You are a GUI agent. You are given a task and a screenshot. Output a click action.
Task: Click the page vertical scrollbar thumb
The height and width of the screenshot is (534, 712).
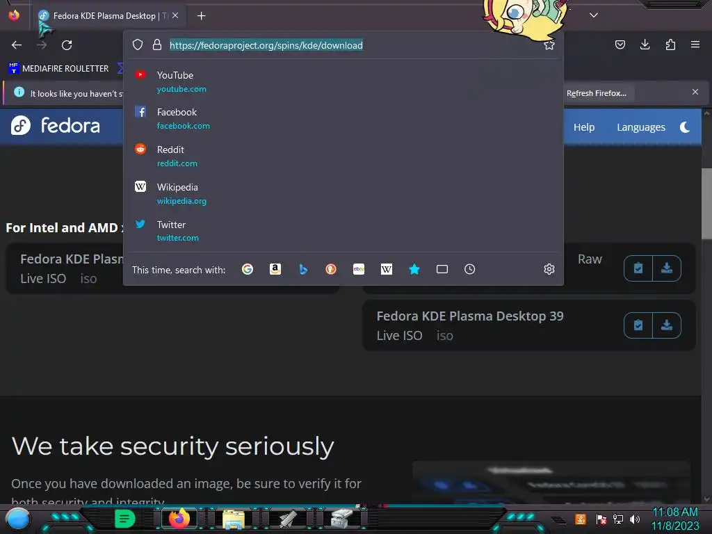point(706,204)
